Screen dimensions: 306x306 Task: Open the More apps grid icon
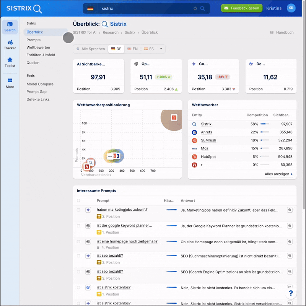(10, 83)
